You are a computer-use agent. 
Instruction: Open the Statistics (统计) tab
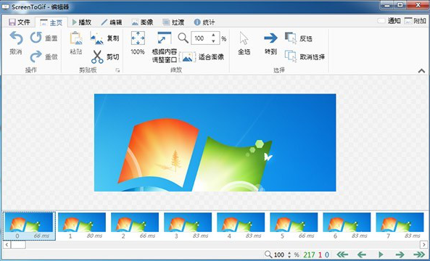(204, 22)
